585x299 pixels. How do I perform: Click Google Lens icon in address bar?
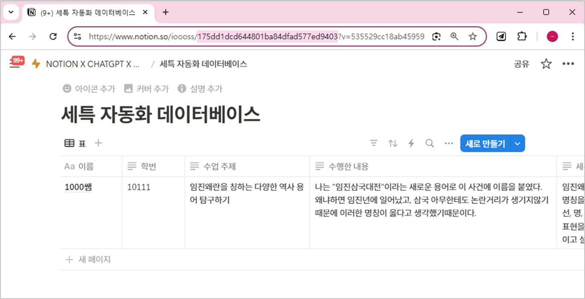point(436,36)
